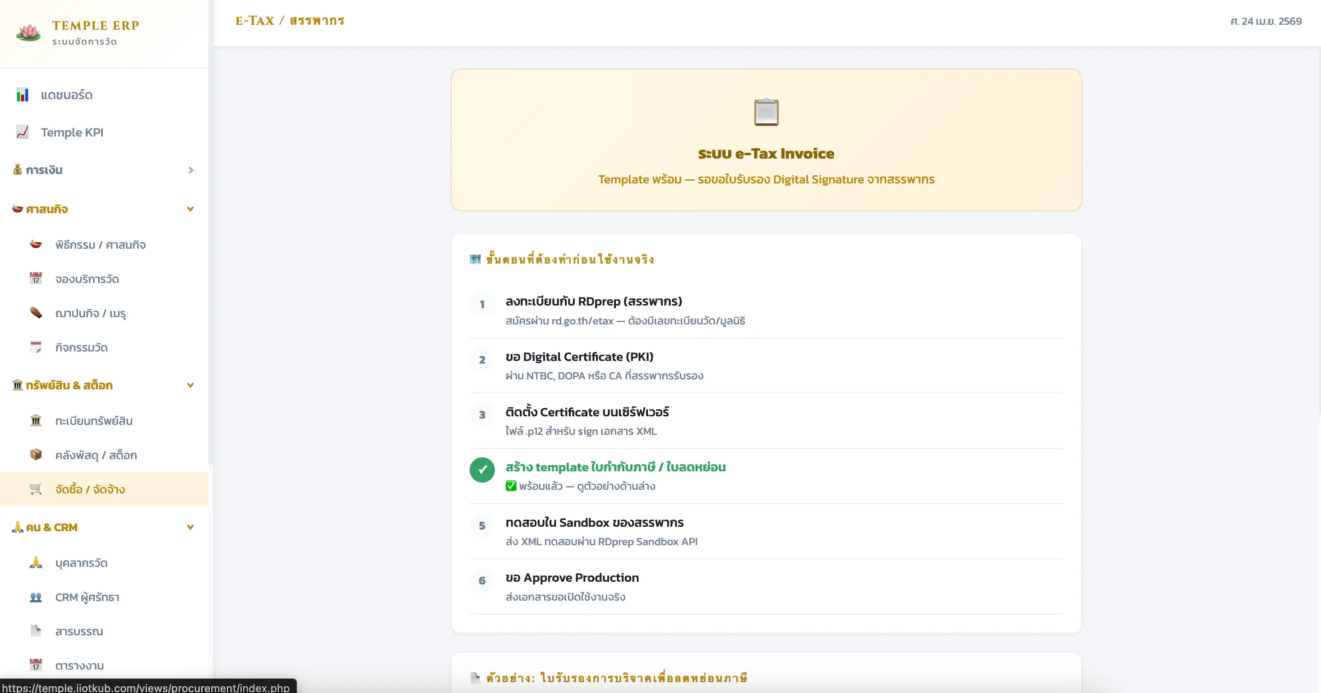Image resolution: width=1321 pixels, height=693 pixels.
Task: Click step ติดตั้ง Certificate บนเซิร์ฟเวอร์
Action: click(x=587, y=412)
